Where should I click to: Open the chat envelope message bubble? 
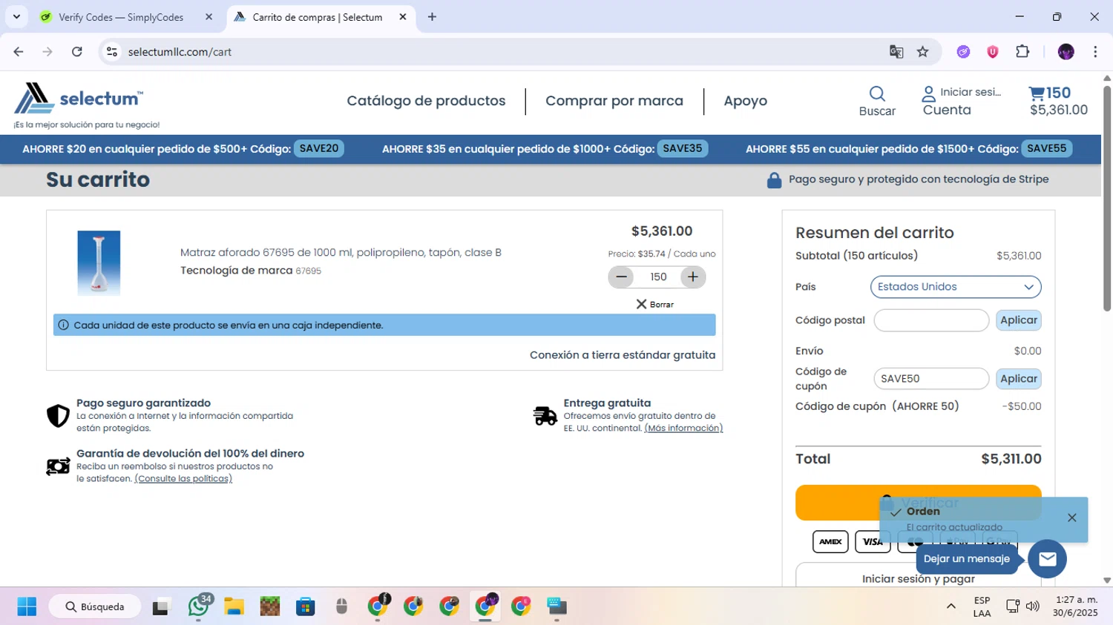coord(1047,559)
